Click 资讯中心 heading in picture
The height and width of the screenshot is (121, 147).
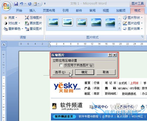tap(101, 107)
